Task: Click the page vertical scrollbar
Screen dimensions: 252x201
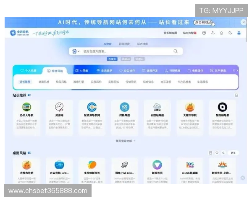Action: (x=247, y=29)
